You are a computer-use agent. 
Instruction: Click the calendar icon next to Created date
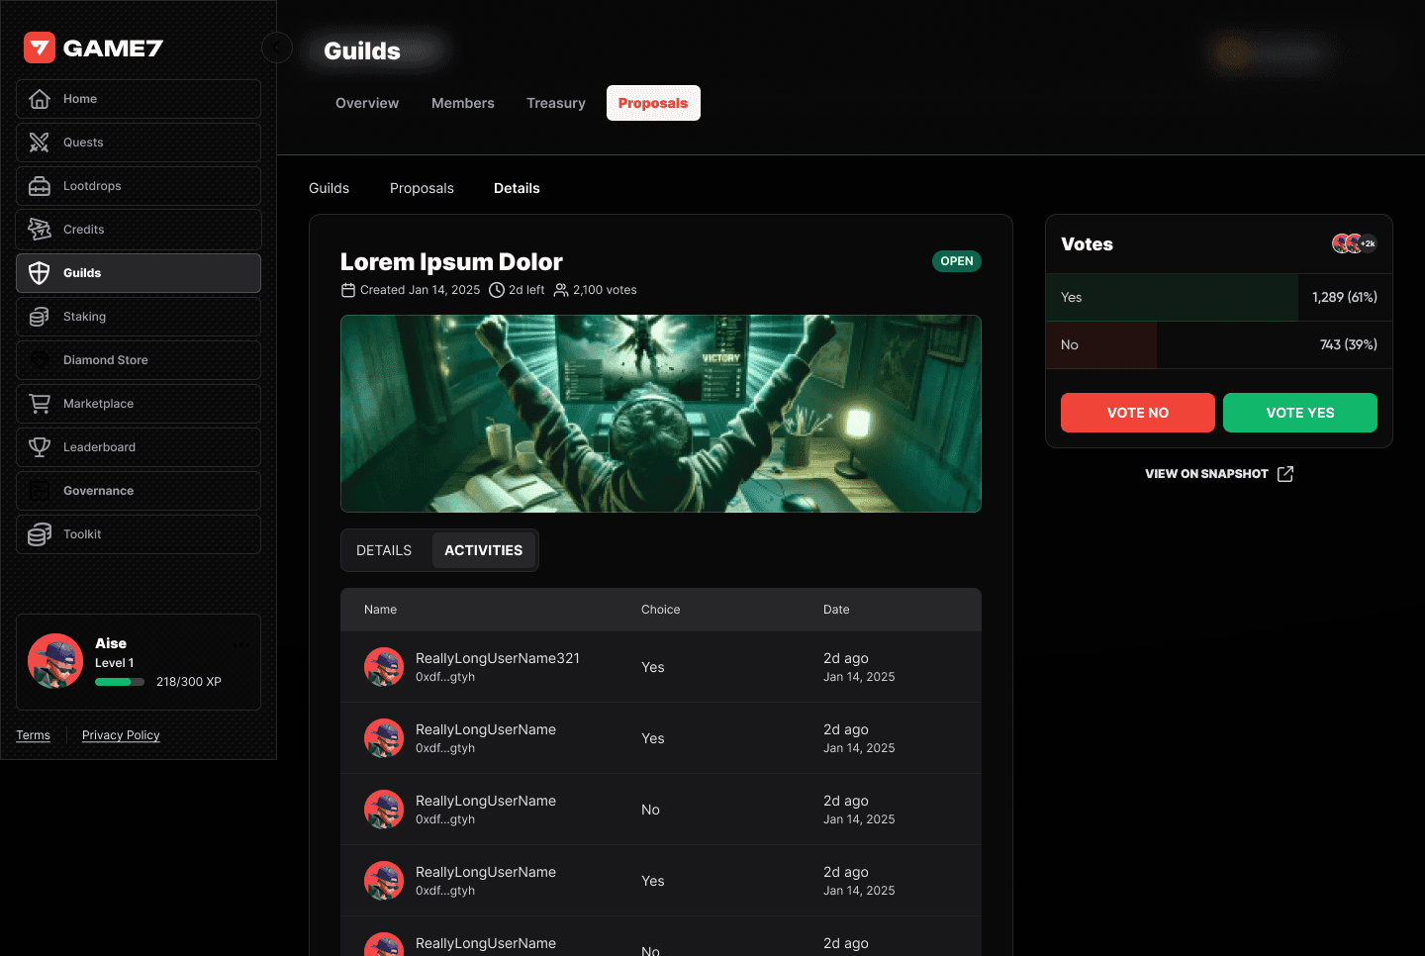pos(348,290)
